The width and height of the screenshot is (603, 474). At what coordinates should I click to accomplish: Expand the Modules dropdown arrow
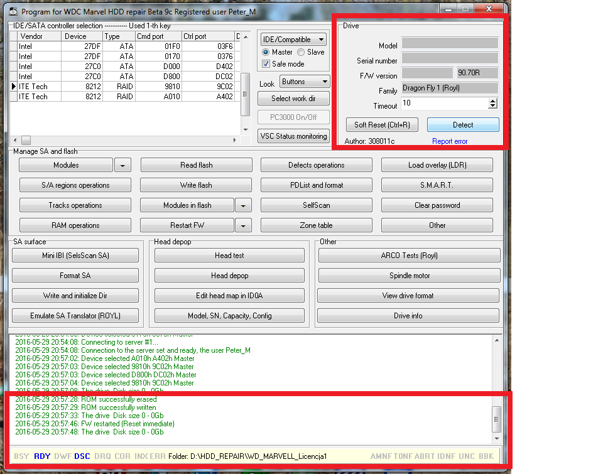click(122, 165)
